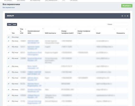Sort by the ФИО контакта column header
The width and height of the screenshot is (135, 106).
52,31
